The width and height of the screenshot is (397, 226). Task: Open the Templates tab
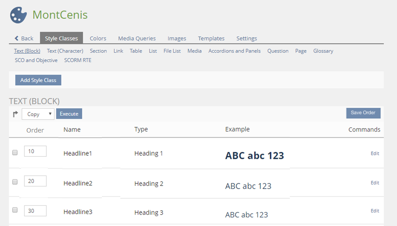tap(211, 39)
